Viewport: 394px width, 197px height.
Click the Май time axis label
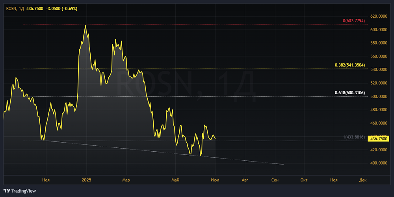(x=175, y=180)
